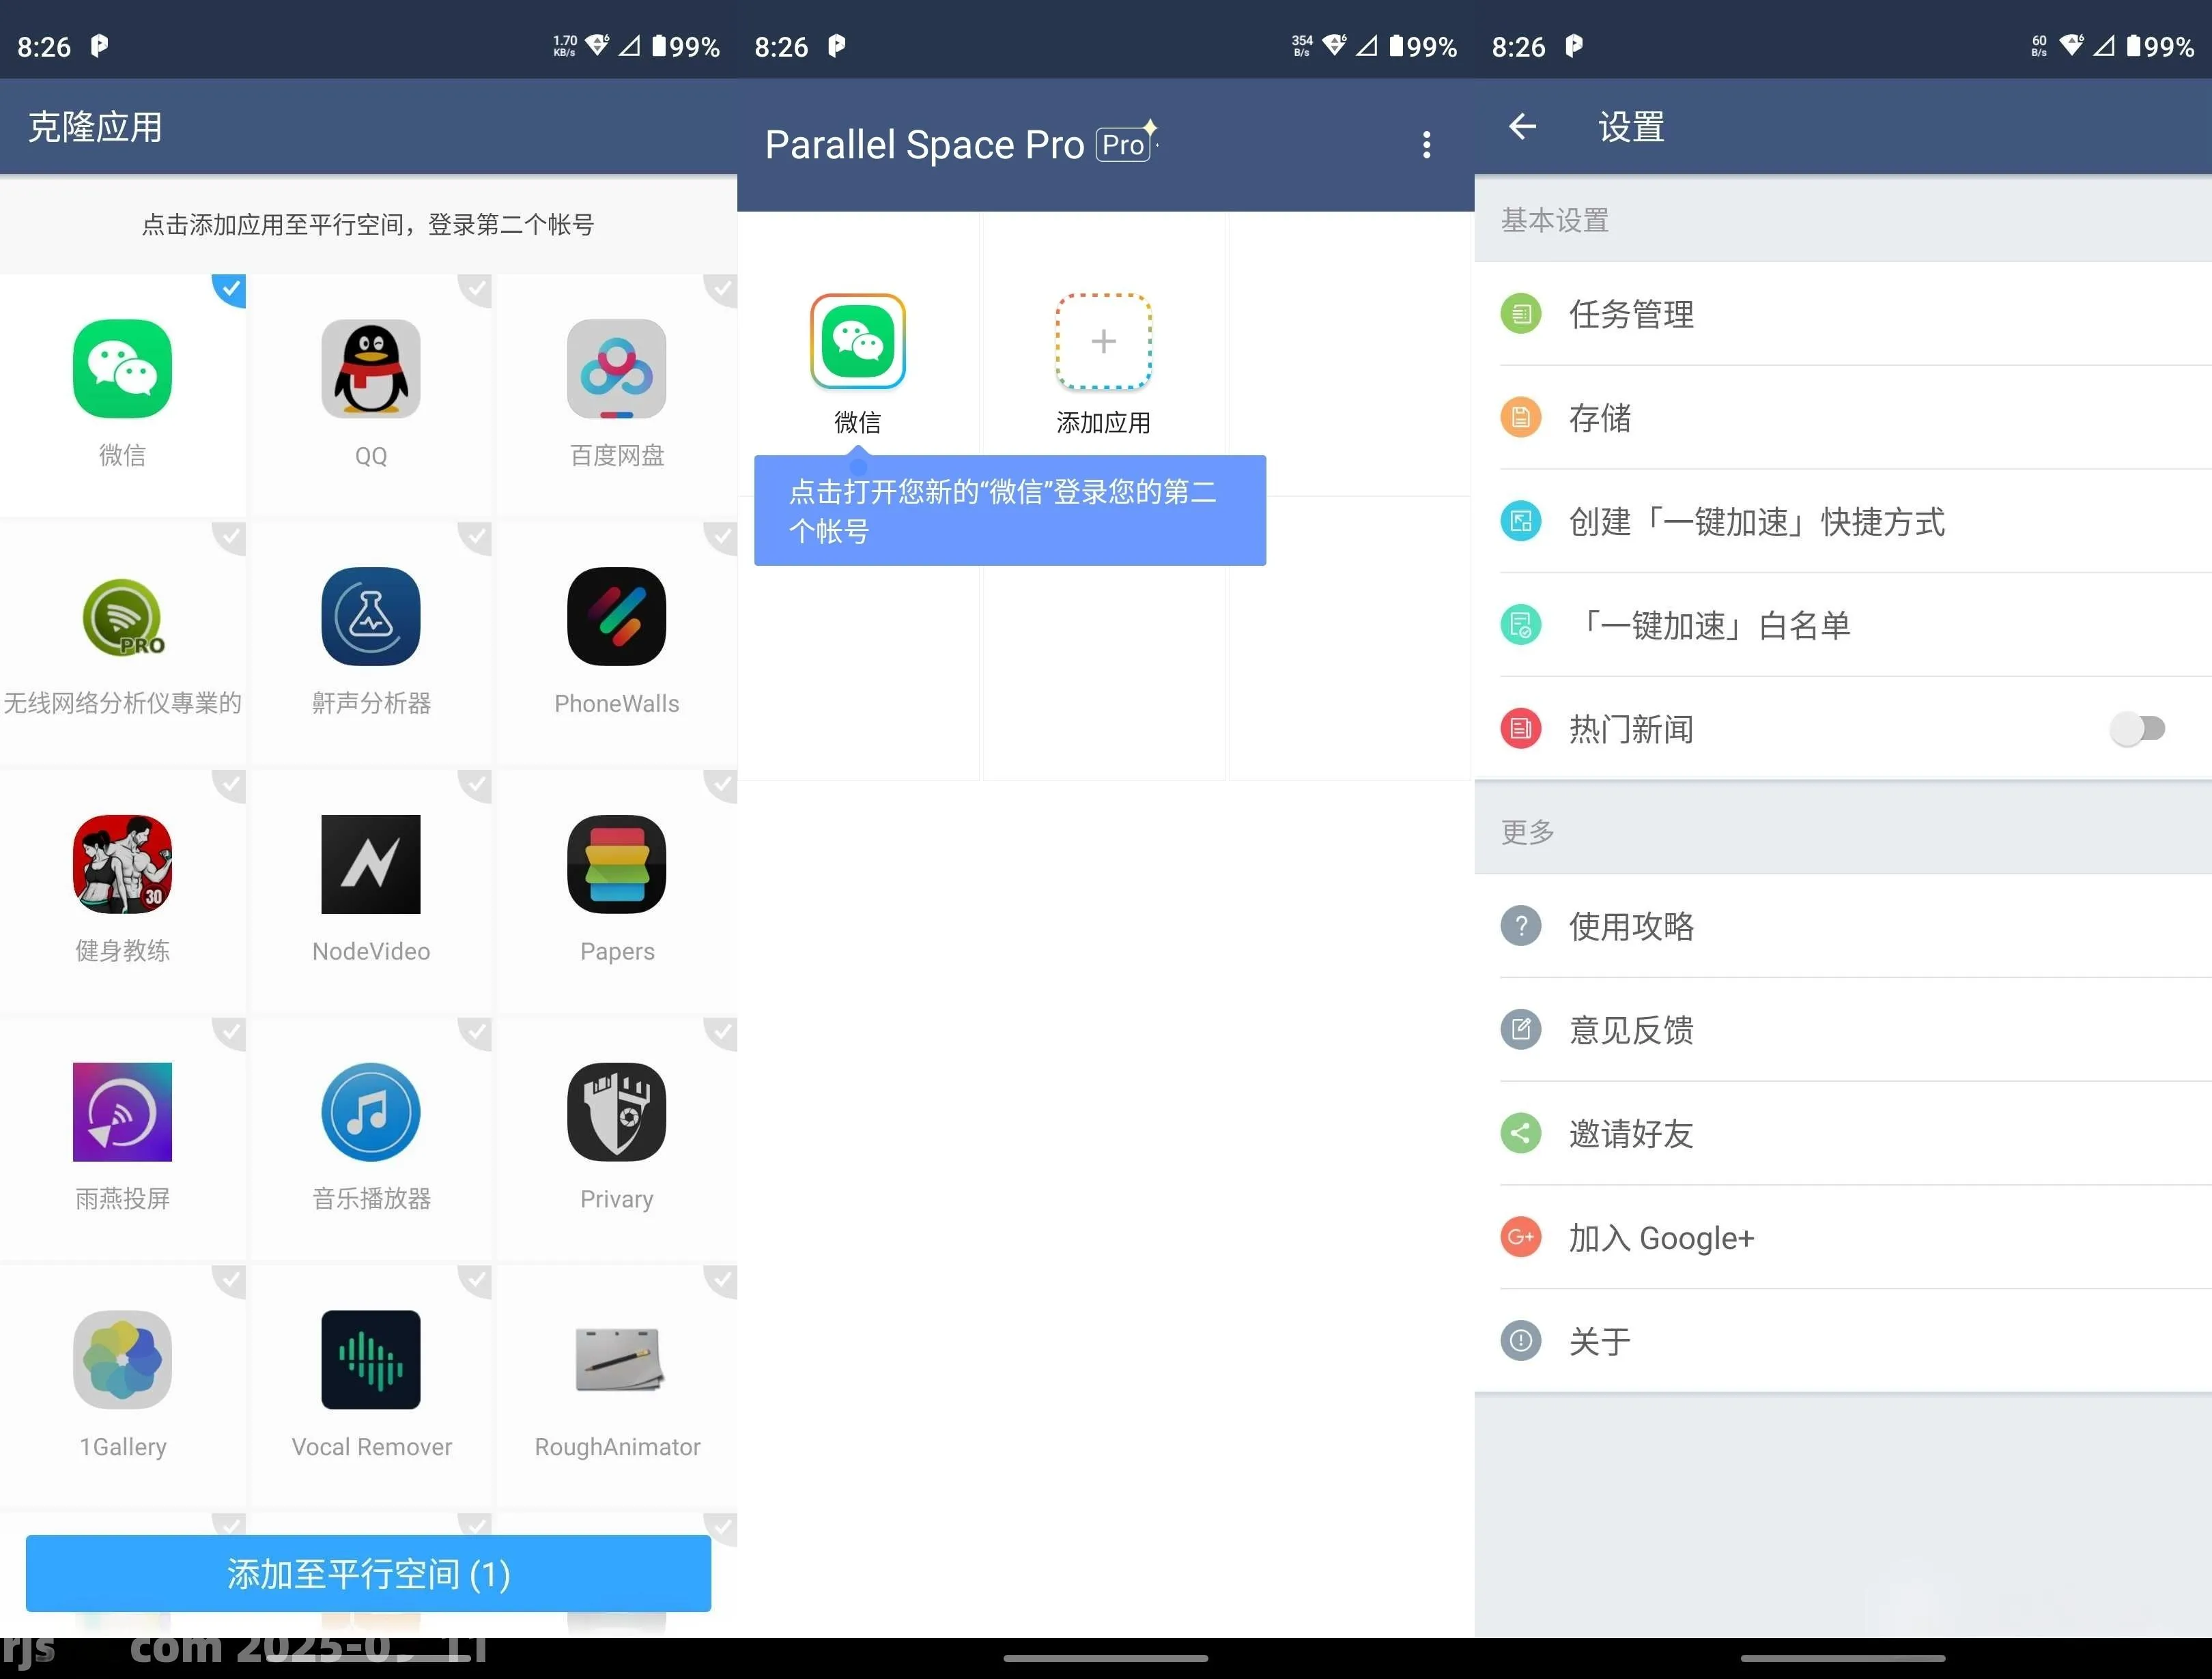Check the 鼾声分析器 tile checkbox

point(477,537)
